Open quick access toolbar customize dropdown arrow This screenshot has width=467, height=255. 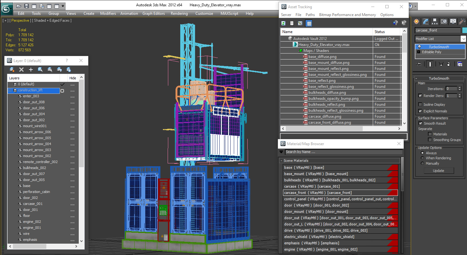(x=63, y=6)
